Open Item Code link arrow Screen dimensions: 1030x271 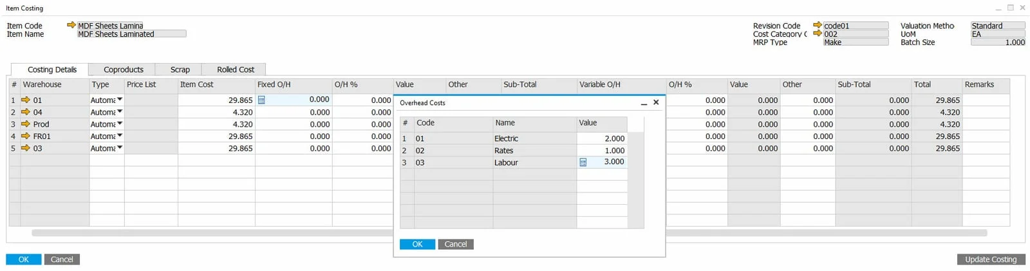(71, 25)
